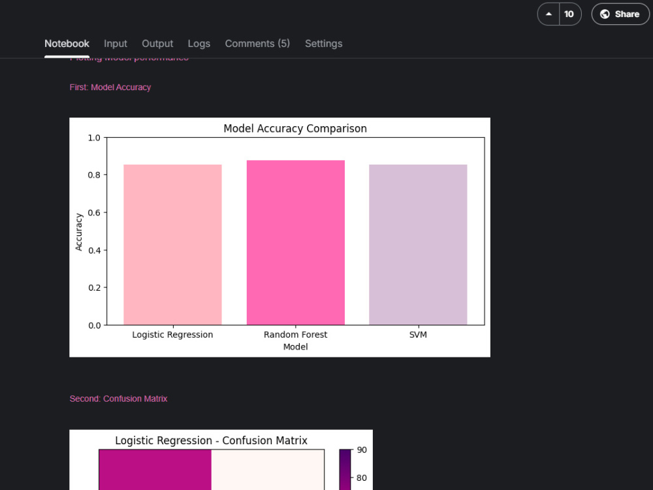Click the 0.8 y-axis tick label
The width and height of the screenshot is (653, 490).
tap(94, 175)
